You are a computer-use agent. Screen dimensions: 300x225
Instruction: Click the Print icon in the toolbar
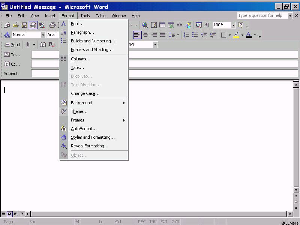point(52,25)
